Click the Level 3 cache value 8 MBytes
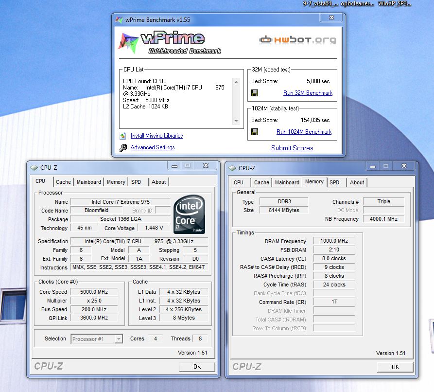The height and width of the screenshot is (392, 434). coord(184,318)
